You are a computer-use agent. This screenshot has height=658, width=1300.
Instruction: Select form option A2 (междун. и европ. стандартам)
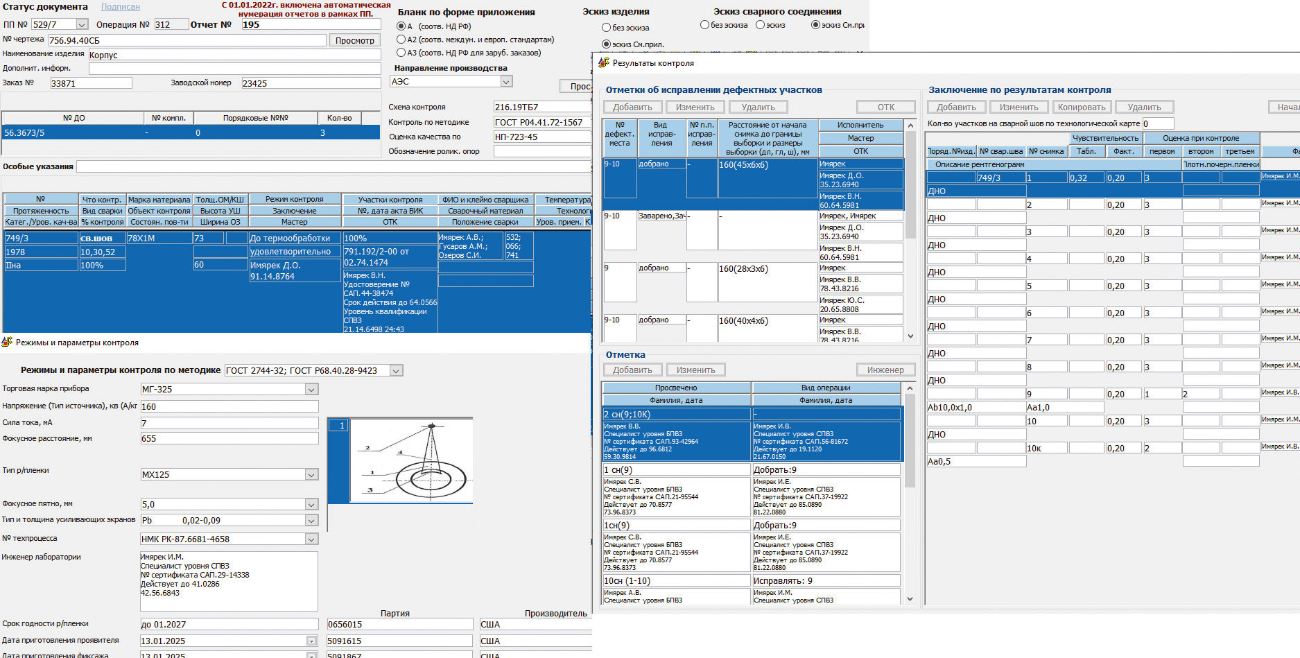(401, 40)
